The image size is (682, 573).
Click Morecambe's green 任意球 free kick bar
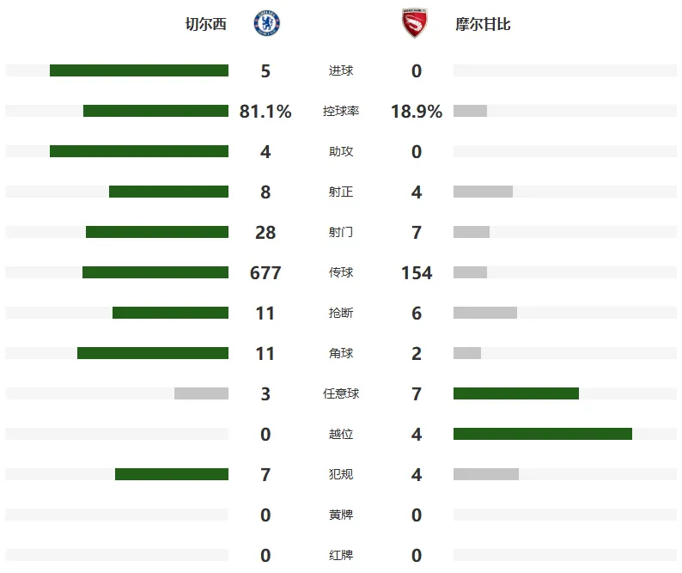coord(516,393)
